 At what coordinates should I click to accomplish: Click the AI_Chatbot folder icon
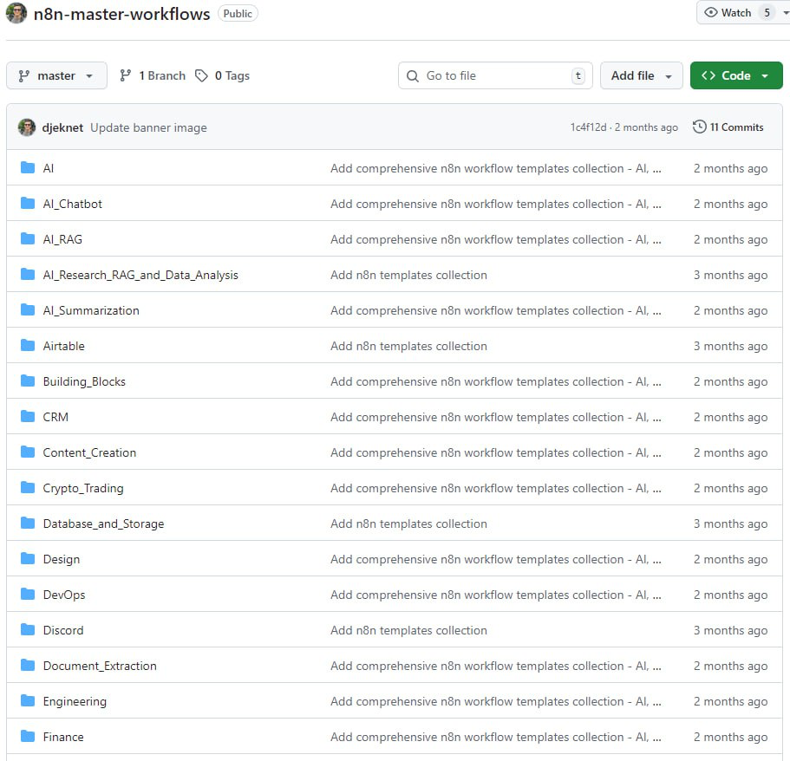(28, 203)
